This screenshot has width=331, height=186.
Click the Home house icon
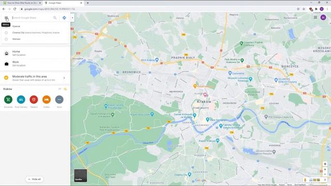7,53
